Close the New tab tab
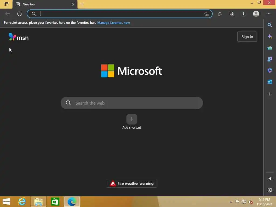Viewport: 276px width, 207px height. [73, 4]
